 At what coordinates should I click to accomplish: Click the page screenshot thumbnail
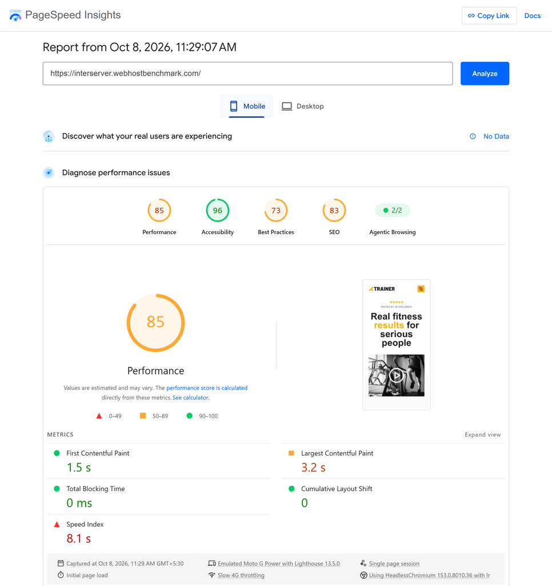tap(397, 345)
